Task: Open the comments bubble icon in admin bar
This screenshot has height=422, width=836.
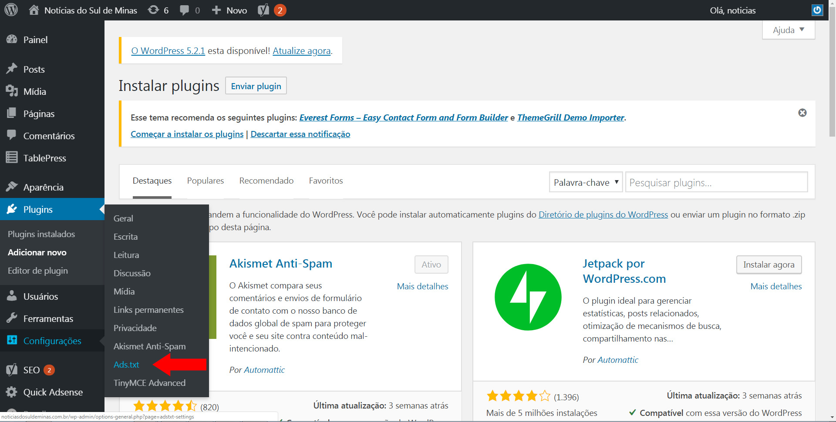Action: click(185, 10)
